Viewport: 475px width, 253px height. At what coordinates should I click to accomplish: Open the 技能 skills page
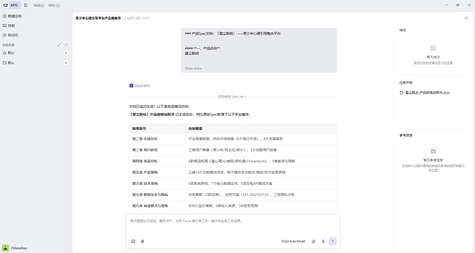9,25
